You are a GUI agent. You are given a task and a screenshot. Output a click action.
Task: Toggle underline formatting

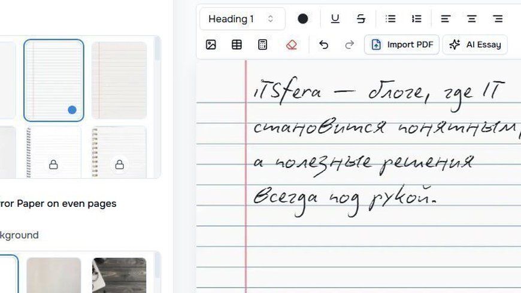point(335,19)
